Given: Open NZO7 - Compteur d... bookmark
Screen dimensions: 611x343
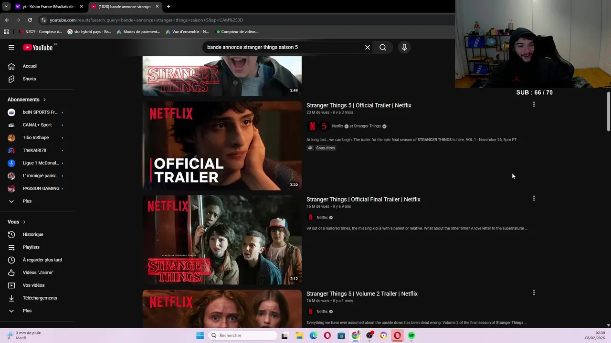Looking at the screenshot, I should coord(40,32).
